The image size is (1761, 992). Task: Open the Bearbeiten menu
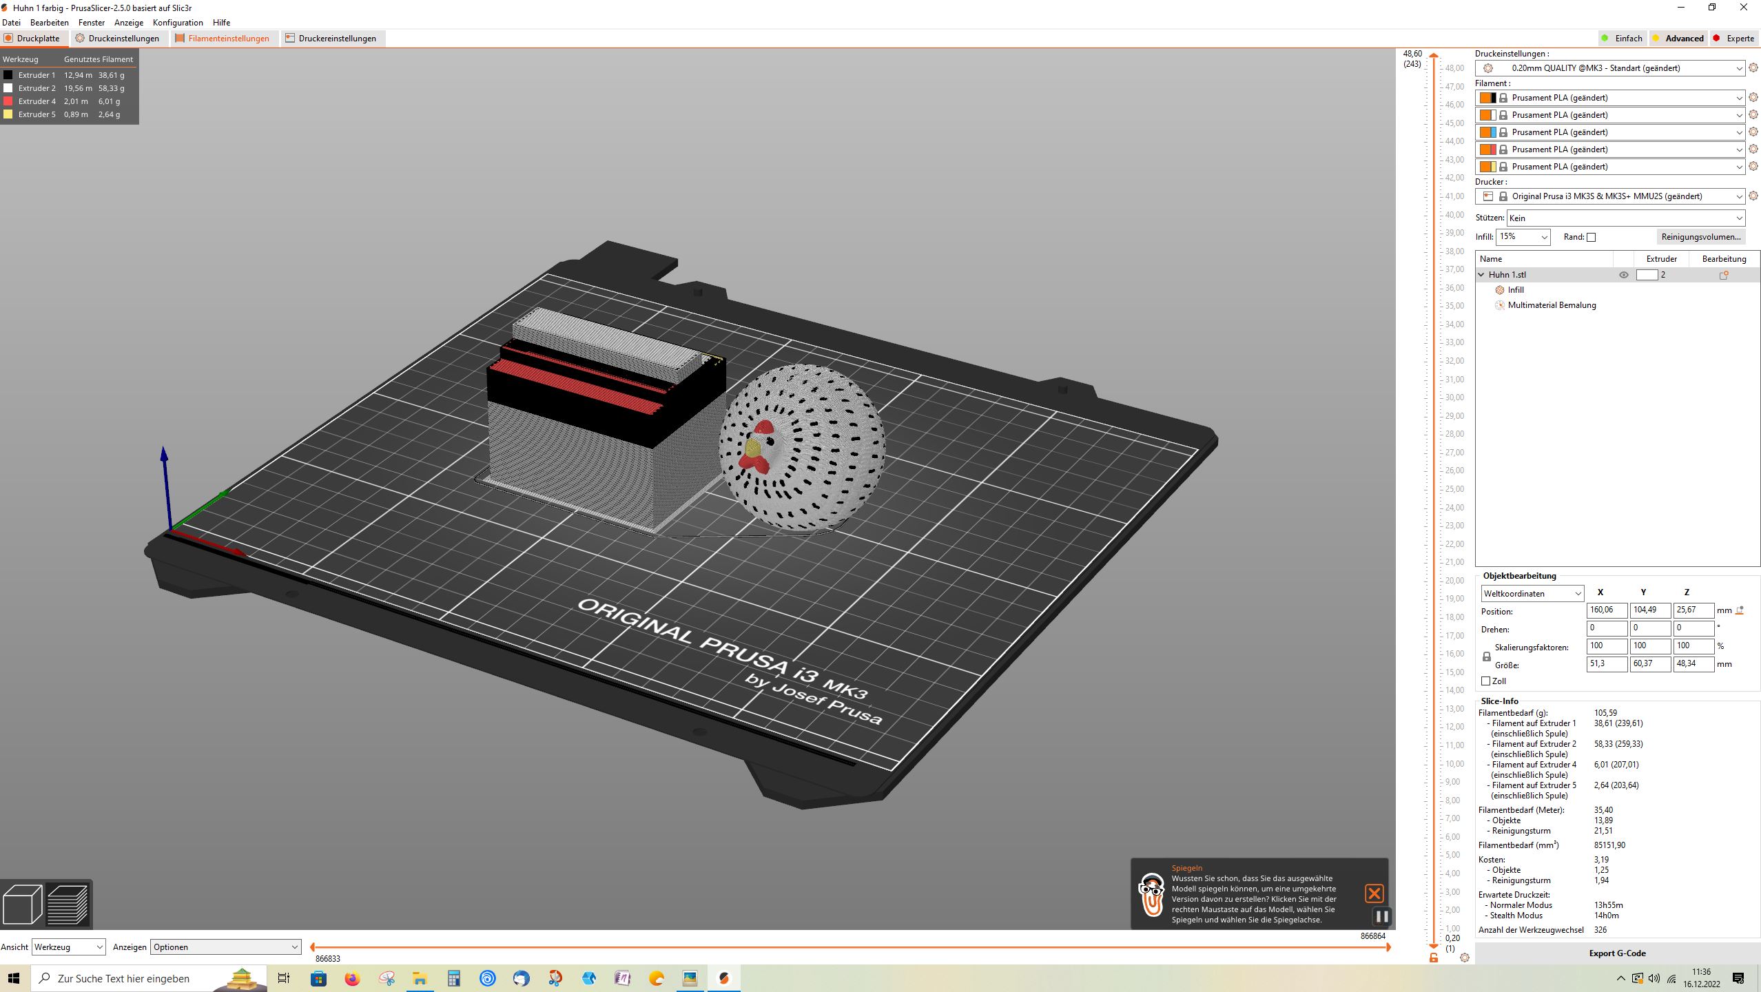[49, 23]
